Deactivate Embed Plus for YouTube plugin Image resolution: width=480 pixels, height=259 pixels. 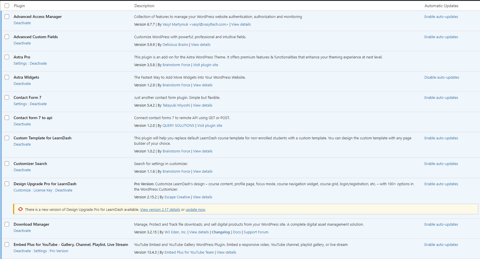coord(22,251)
